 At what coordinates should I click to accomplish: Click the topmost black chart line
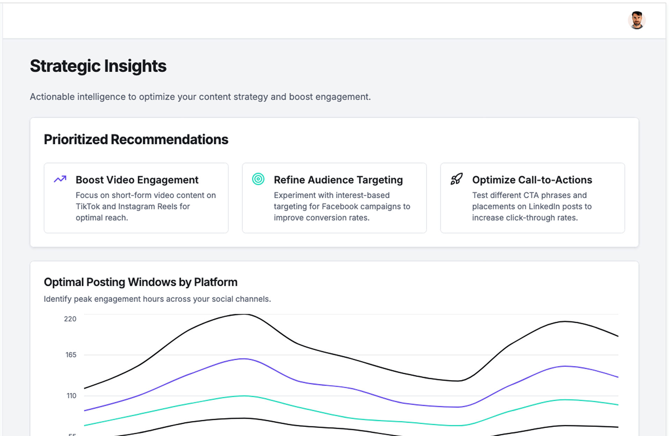pyautogui.click(x=244, y=314)
